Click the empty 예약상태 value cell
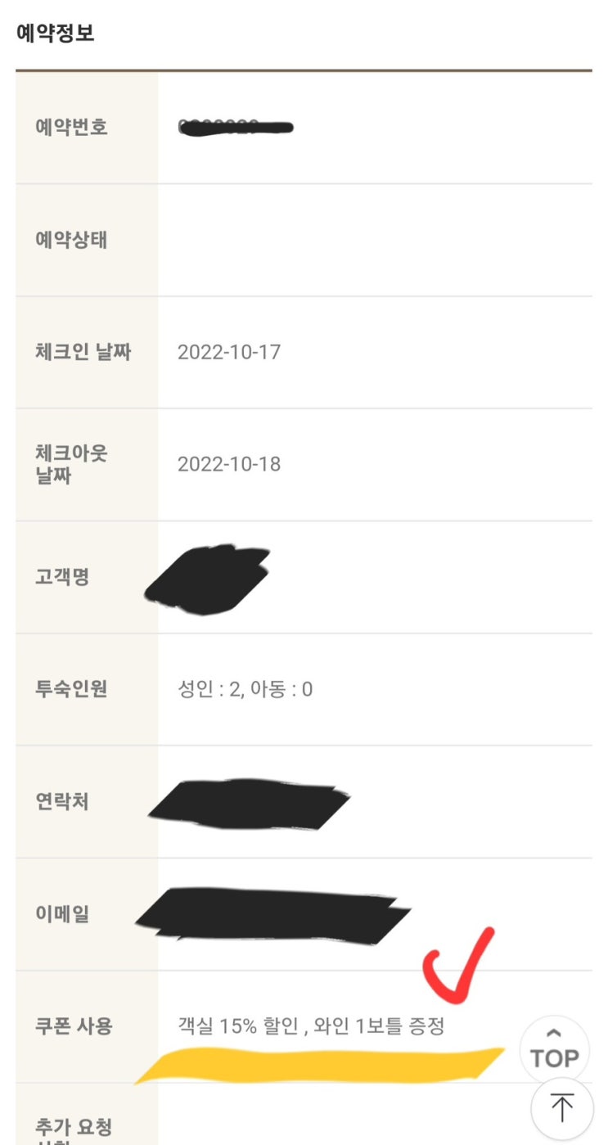 375,240
